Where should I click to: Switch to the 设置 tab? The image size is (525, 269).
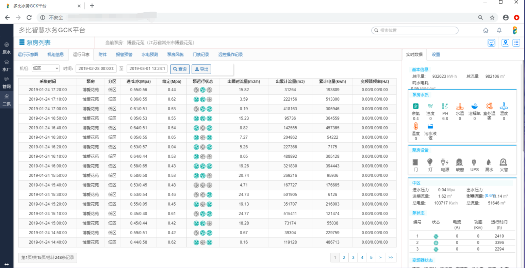(x=436, y=54)
